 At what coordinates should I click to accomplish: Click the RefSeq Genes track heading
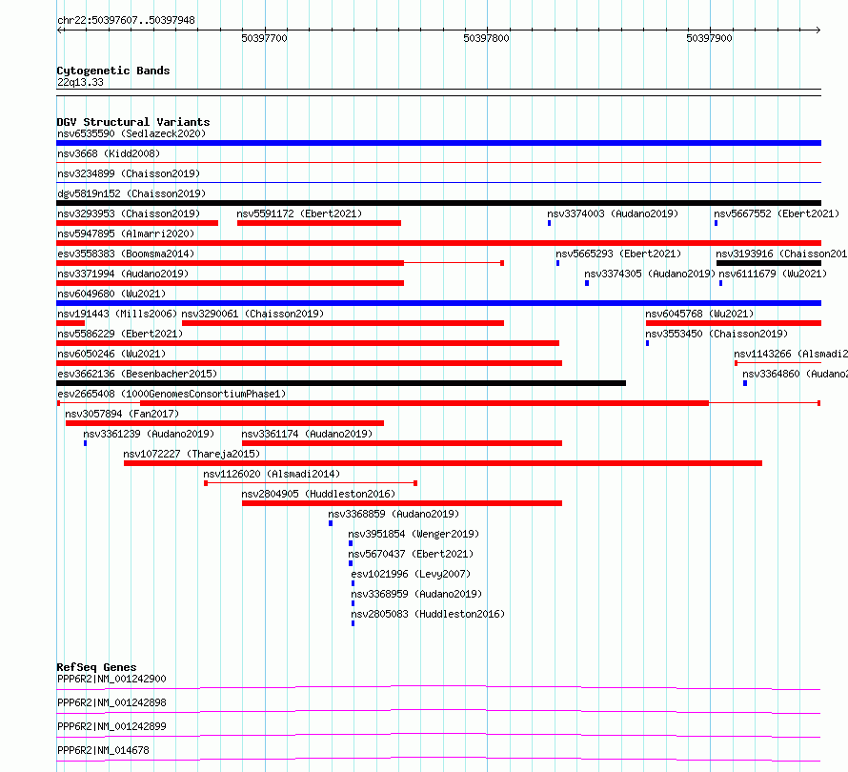[96, 667]
